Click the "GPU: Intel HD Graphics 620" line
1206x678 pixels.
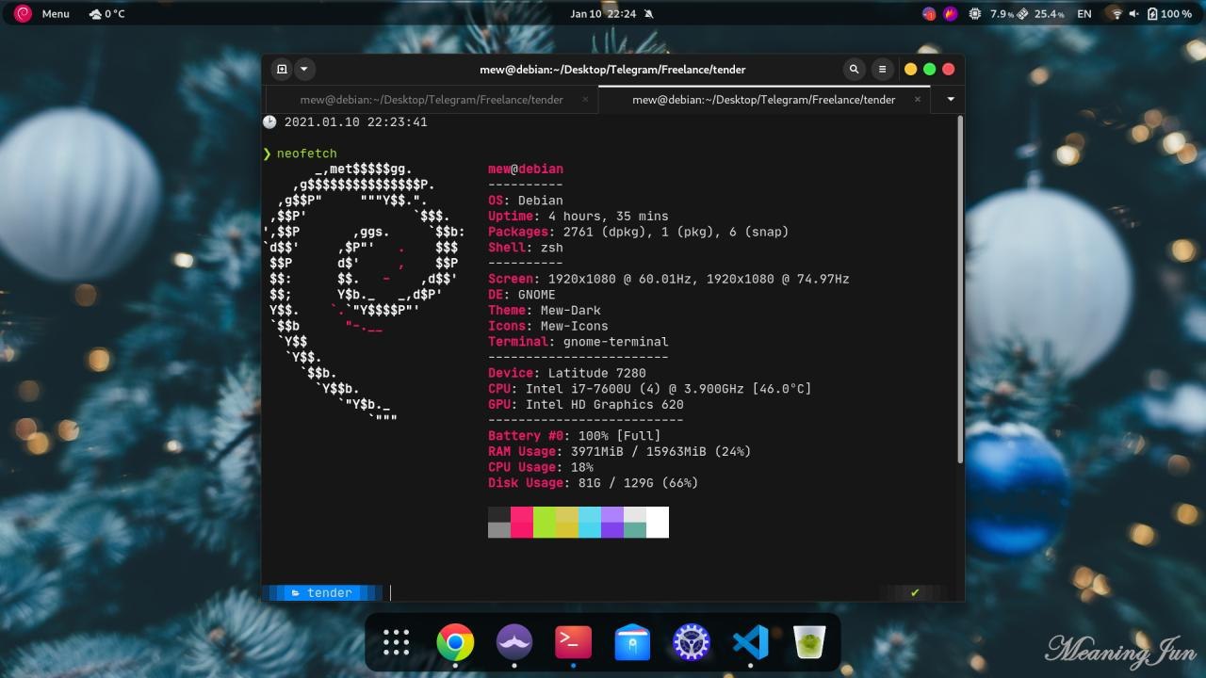click(x=586, y=405)
